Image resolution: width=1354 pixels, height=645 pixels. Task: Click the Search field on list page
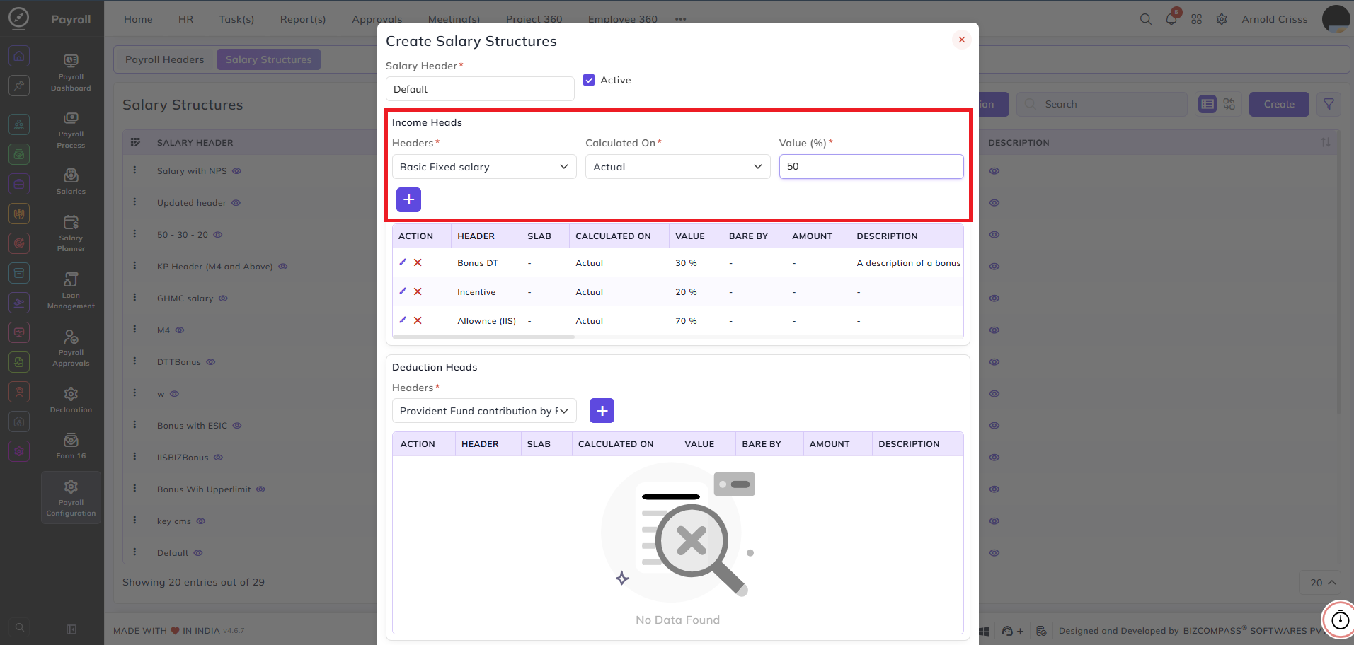click(1102, 104)
